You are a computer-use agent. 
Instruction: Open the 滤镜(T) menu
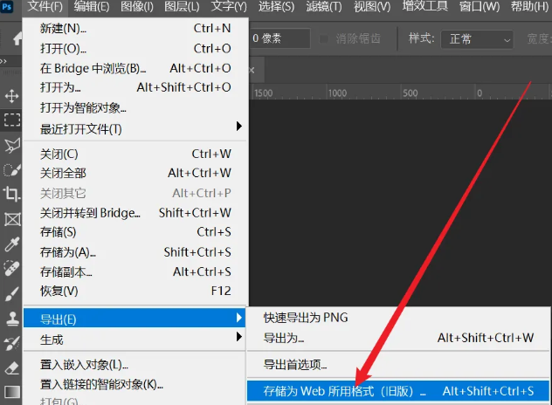point(324,6)
